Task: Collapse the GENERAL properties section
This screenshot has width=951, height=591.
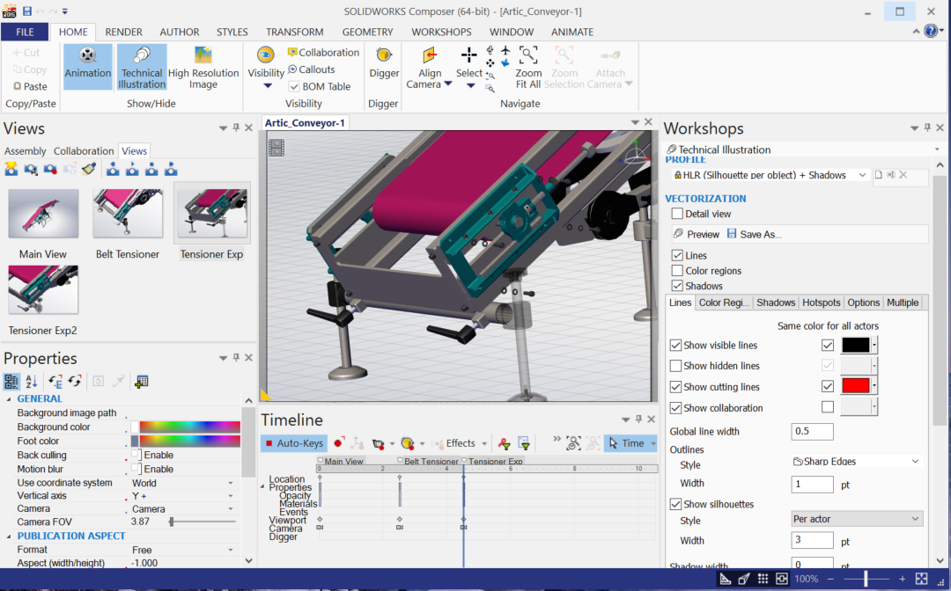Action: point(9,399)
